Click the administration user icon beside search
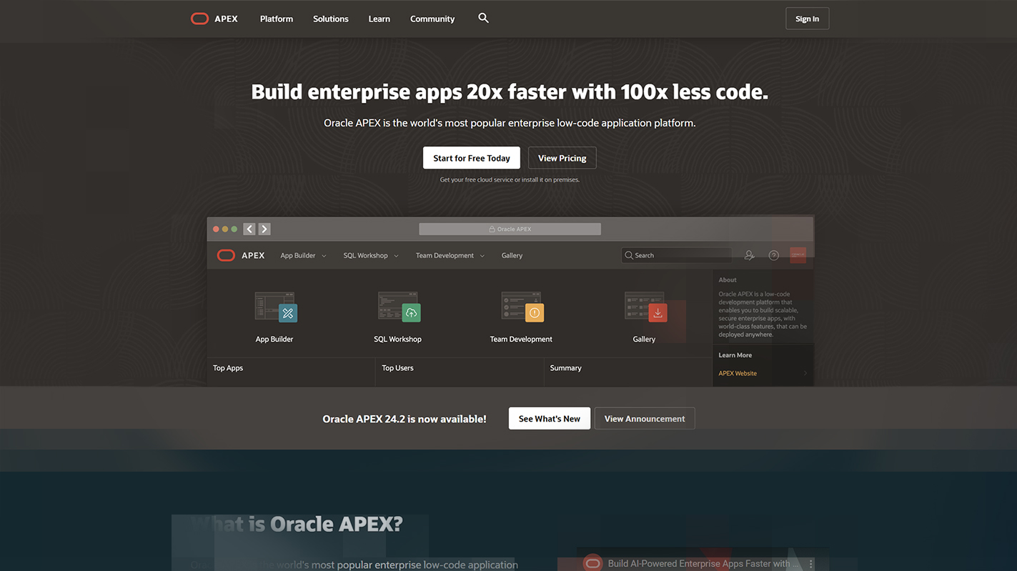The height and width of the screenshot is (571, 1017). pos(749,255)
